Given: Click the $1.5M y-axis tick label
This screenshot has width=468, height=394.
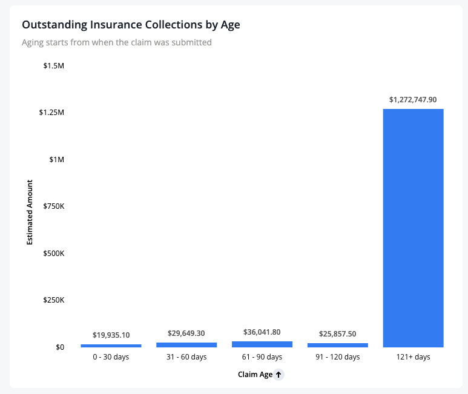Looking at the screenshot, I should [54, 65].
